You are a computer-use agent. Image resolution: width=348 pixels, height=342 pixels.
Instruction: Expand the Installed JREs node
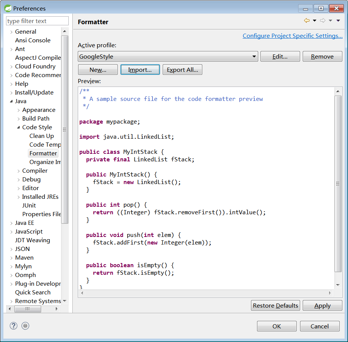tap(18, 197)
